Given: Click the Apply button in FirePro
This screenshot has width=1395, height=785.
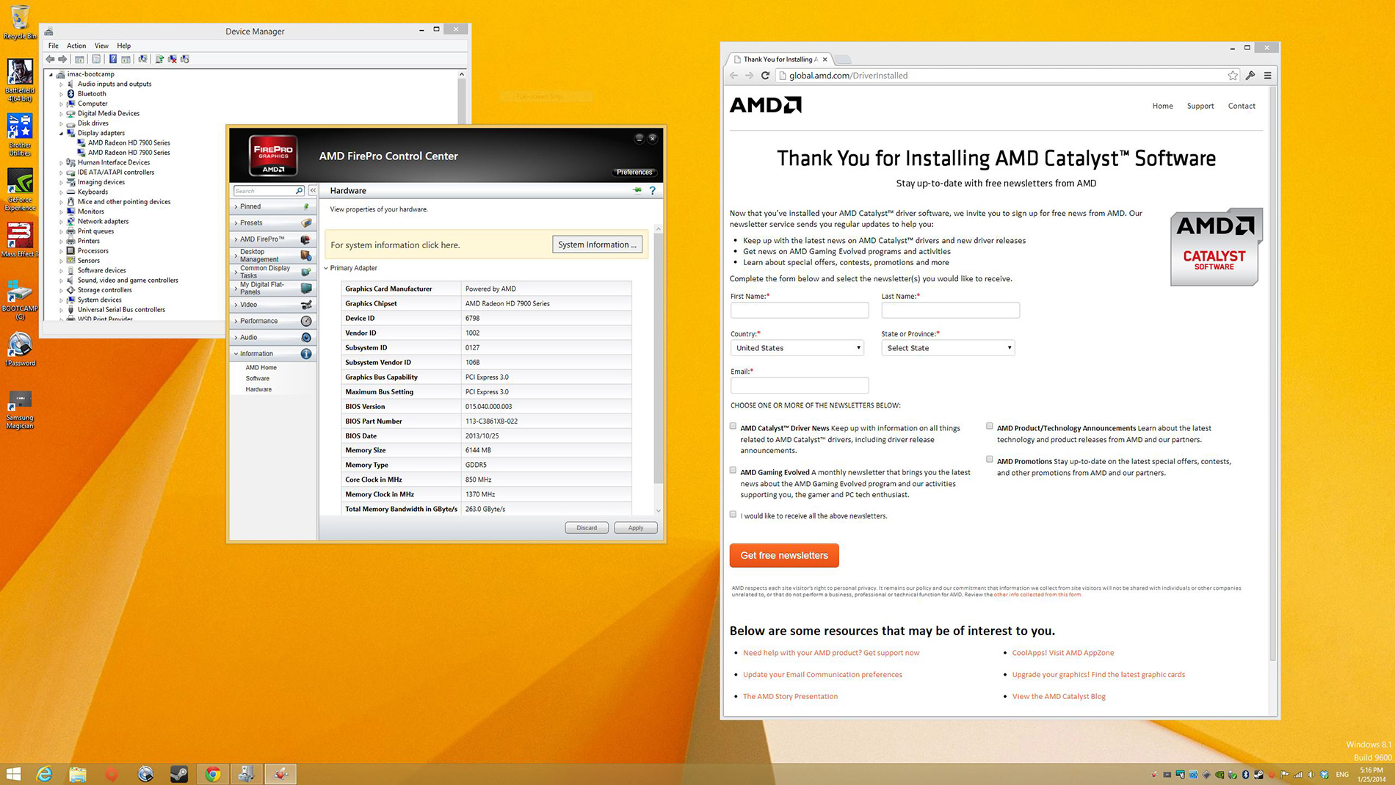Looking at the screenshot, I should pyautogui.click(x=635, y=527).
